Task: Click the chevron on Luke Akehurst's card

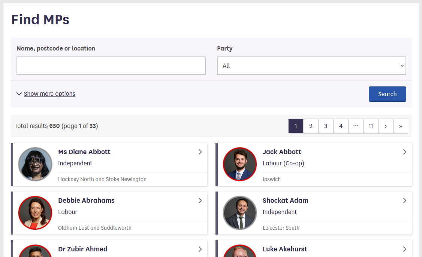Action: pos(405,249)
